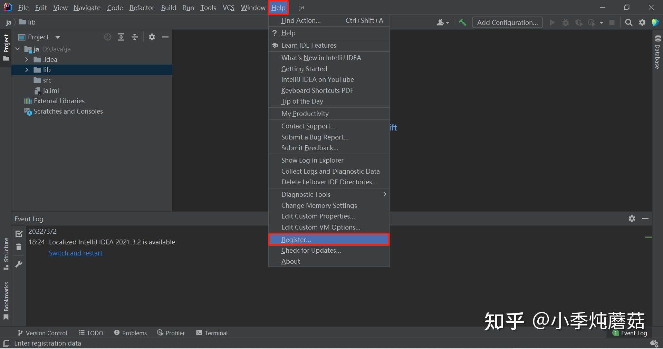This screenshot has height=349, width=663.
Task: Select Edit Custom VM Options...
Action: click(329, 227)
